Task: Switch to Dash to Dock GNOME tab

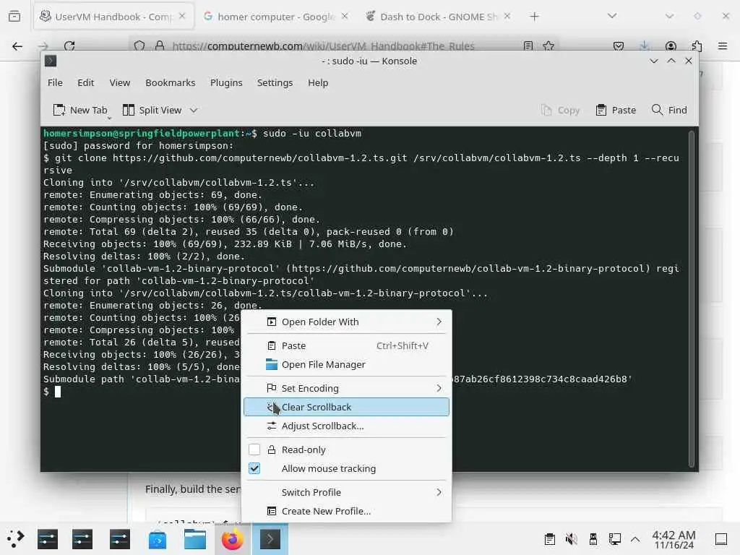Action: pos(438,17)
